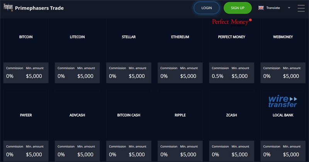
Task: Click the 0.5% commission under Perfect Money
Action: (x=217, y=76)
